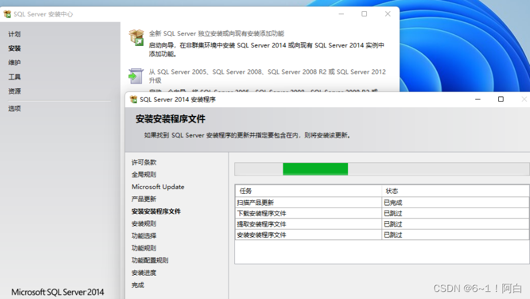
Task: Select the 产品更新 step in setup wizard
Action: 144,199
